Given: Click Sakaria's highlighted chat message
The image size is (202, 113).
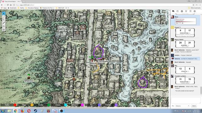Looking at the screenshot, I should [186, 59].
